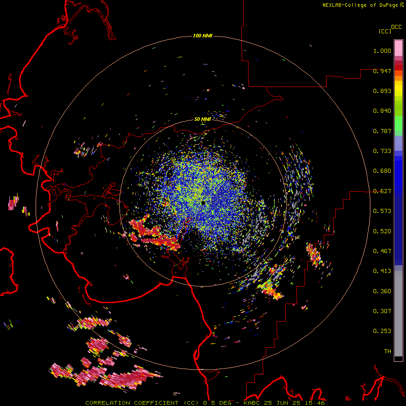Click the 0.733 scale value
The image size is (406, 406).
pyautogui.click(x=382, y=151)
